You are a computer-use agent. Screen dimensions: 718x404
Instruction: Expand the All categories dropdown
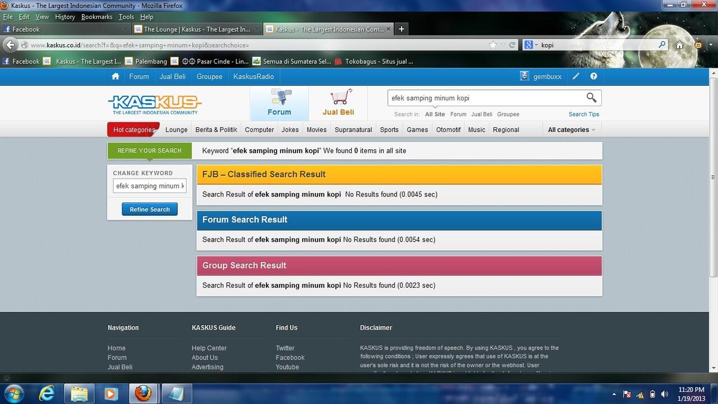tap(572, 130)
